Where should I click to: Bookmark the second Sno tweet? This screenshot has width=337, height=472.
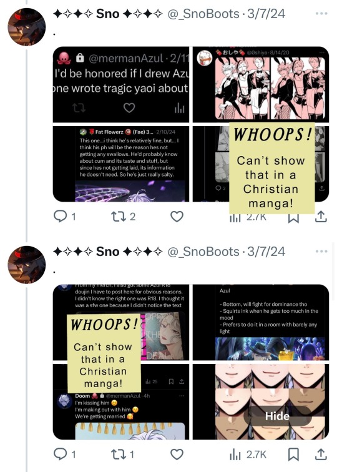tap(293, 455)
